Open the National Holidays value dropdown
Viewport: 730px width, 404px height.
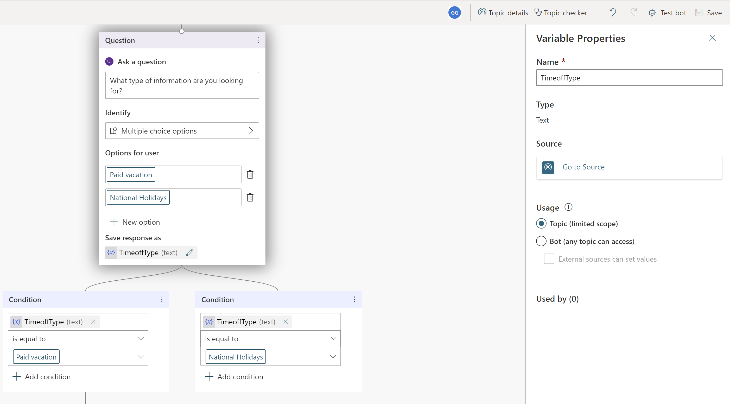(271, 357)
